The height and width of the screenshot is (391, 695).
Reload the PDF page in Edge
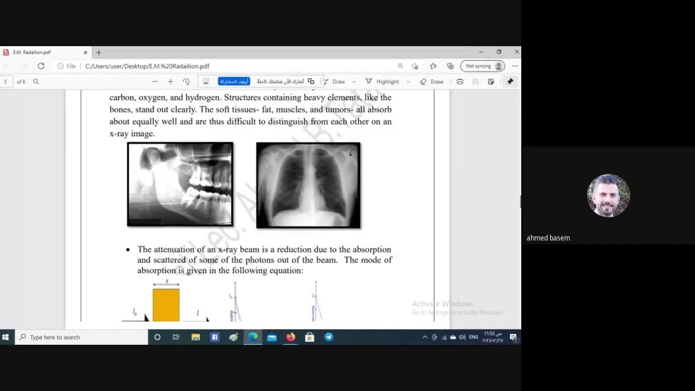tap(41, 66)
